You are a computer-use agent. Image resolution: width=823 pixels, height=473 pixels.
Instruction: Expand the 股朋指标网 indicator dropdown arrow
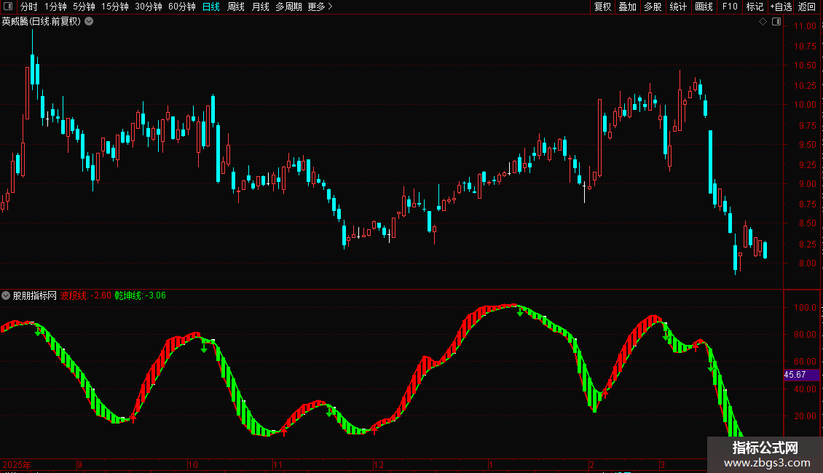pyautogui.click(x=6, y=295)
